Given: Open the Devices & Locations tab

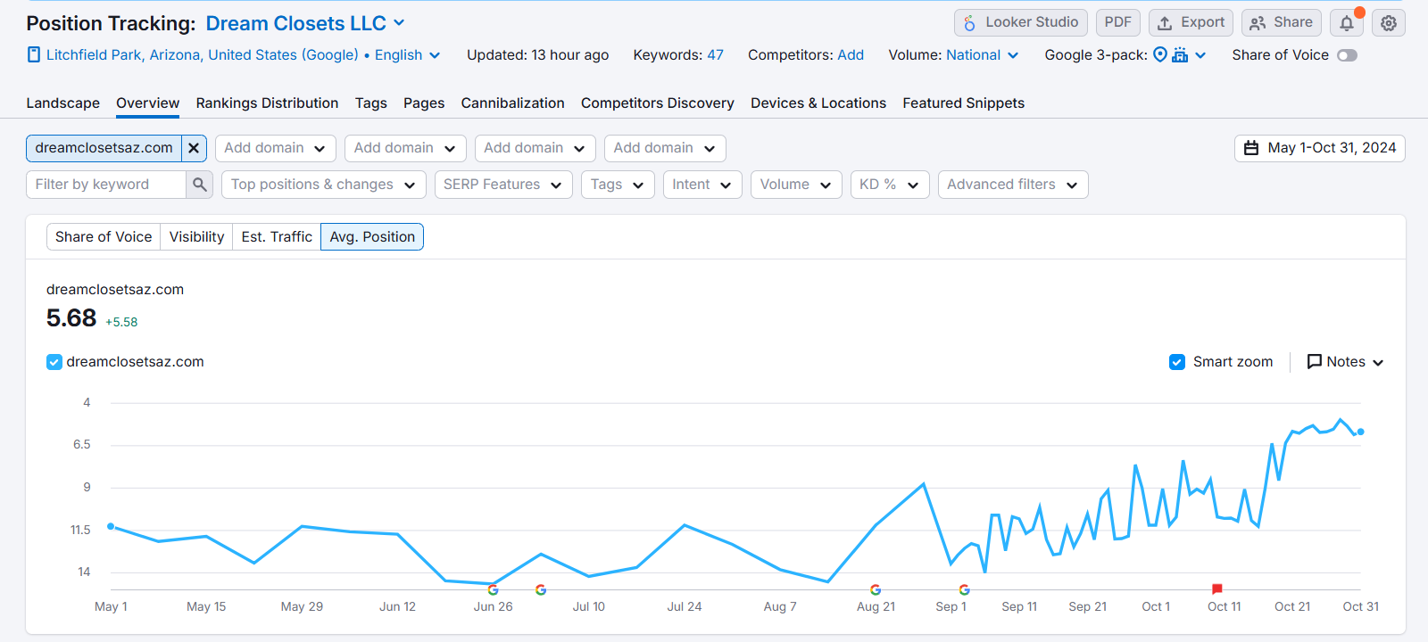Looking at the screenshot, I should (818, 103).
